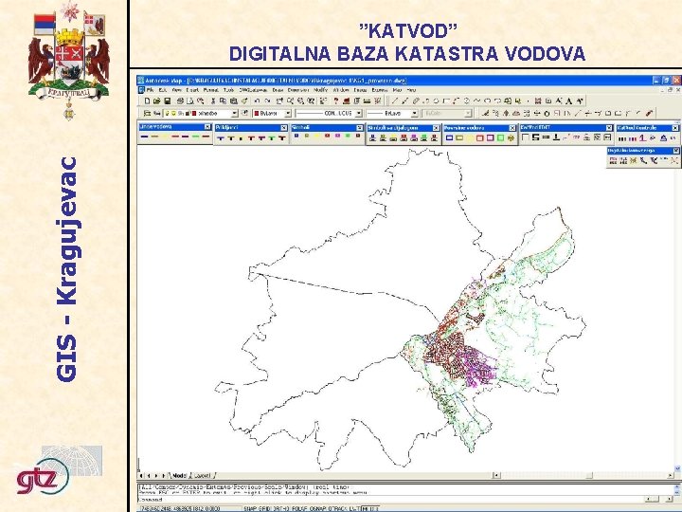The image size is (682, 512).
Task: Click the Open file icon
Action: tap(156, 101)
